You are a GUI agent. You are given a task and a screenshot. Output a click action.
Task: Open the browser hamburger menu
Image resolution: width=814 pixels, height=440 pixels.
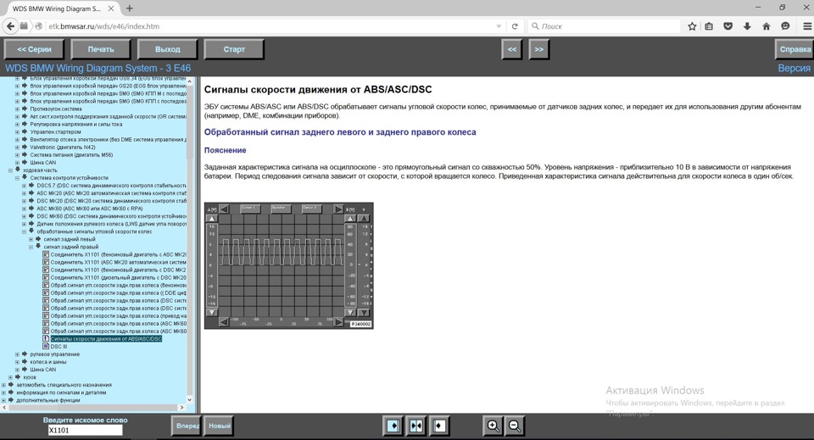[x=806, y=26]
